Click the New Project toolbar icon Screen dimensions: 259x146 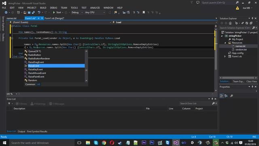(18, 13)
